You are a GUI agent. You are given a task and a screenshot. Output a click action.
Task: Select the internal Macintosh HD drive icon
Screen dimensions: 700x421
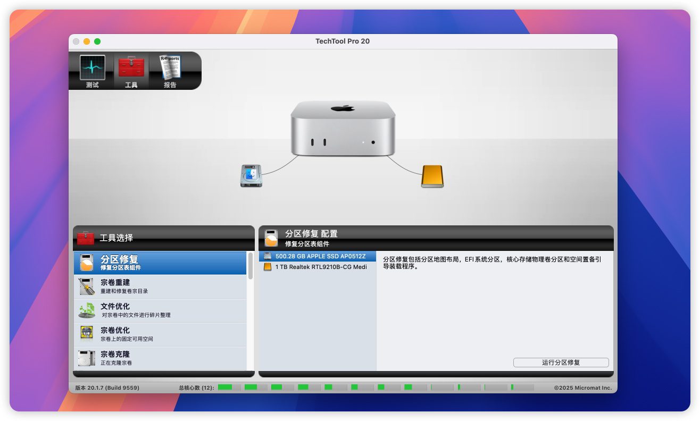(251, 175)
